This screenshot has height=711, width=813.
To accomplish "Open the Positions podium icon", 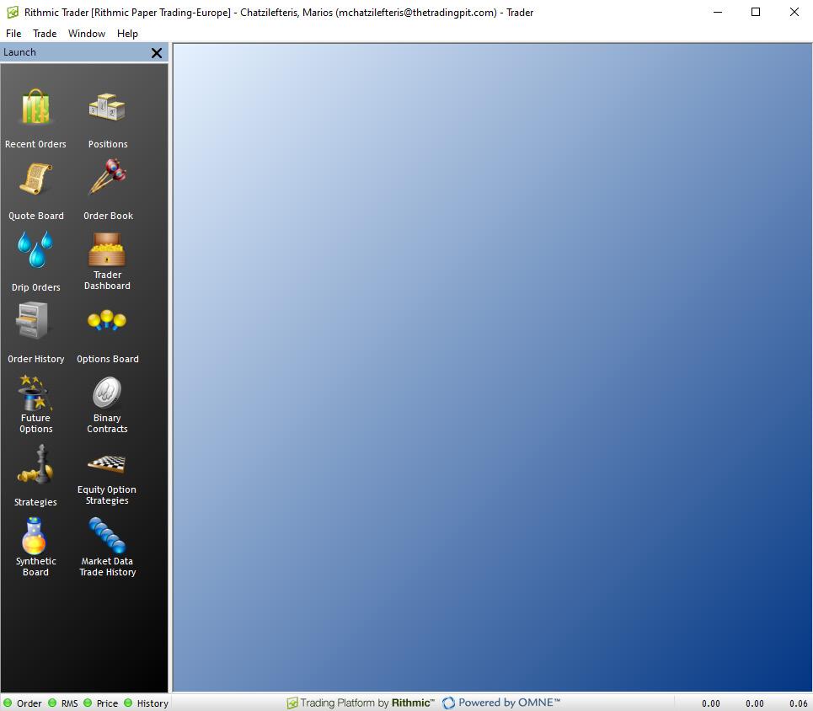I will pos(107,107).
